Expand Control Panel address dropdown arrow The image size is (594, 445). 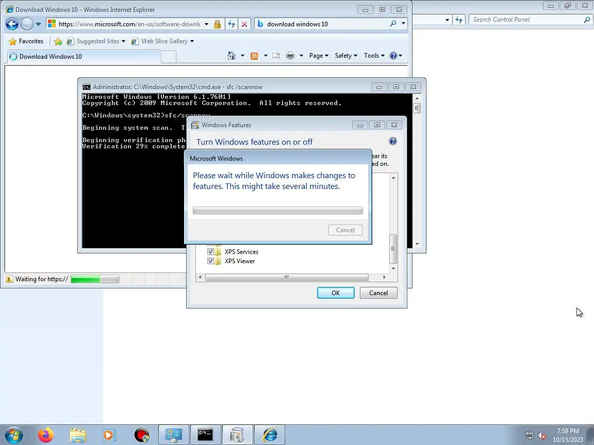(x=448, y=20)
